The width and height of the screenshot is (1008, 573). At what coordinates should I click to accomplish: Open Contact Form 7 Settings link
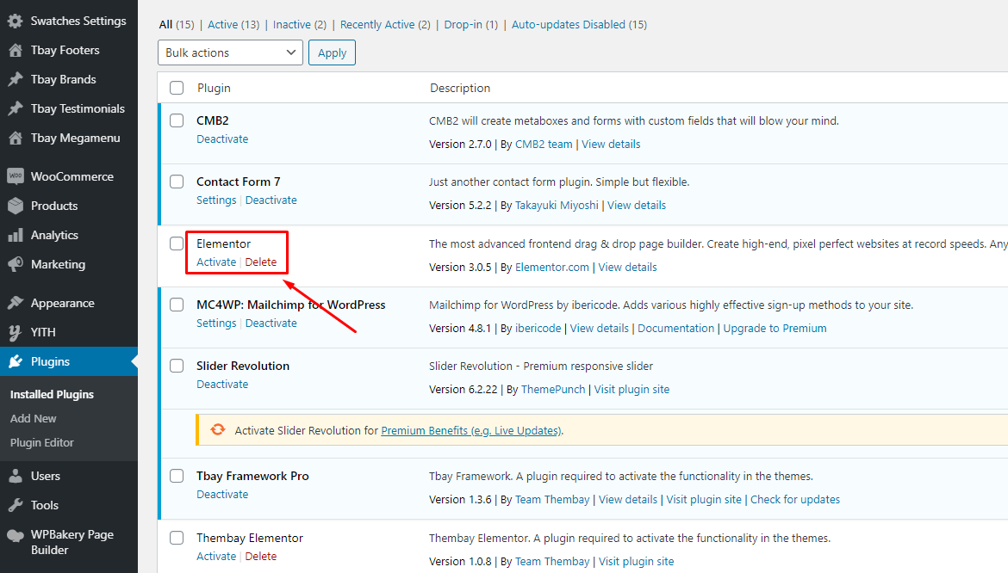[216, 200]
